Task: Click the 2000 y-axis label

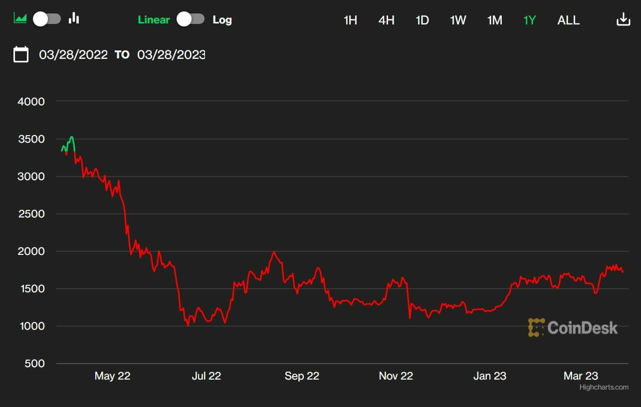Action: (x=31, y=251)
